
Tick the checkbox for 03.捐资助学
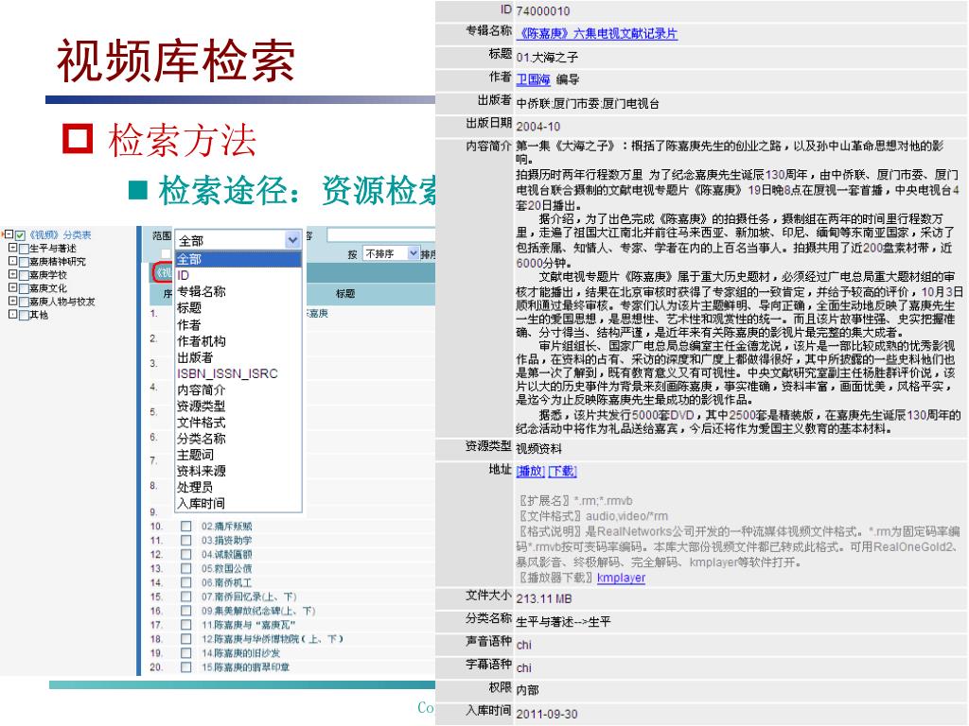point(186,540)
